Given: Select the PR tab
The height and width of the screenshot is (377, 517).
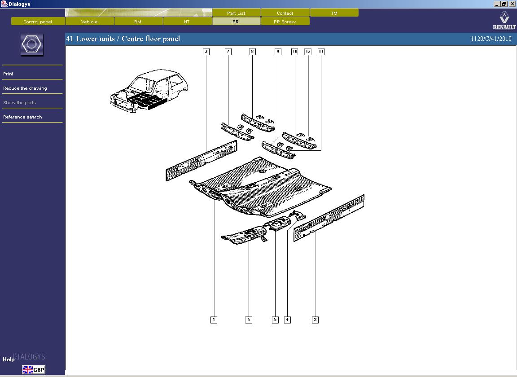Looking at the screenshot, I should coord(236,22).
